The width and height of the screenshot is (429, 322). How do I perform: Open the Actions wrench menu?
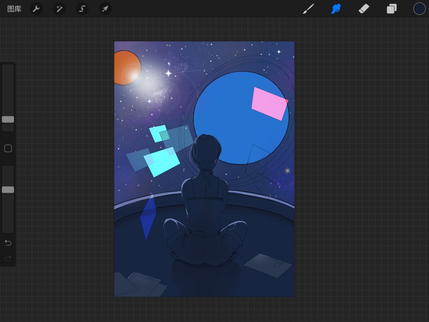tap(36, 9)
